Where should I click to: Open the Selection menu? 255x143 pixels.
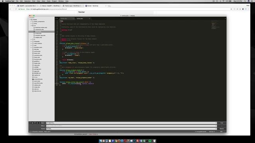point(27,1)
